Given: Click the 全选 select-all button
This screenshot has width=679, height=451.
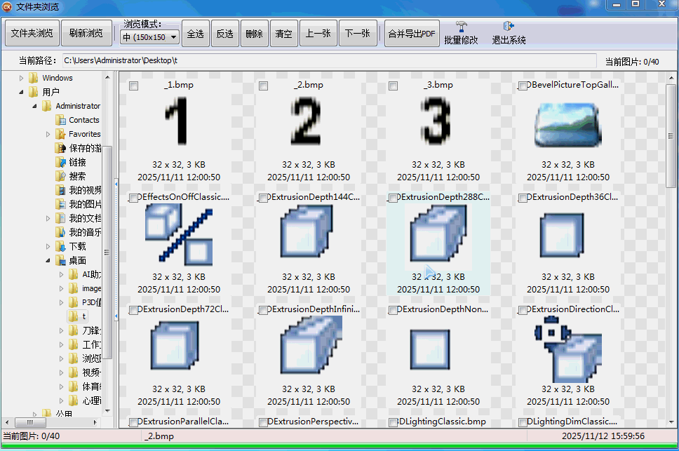Looking at the screenshot, I should coord(196,34).
